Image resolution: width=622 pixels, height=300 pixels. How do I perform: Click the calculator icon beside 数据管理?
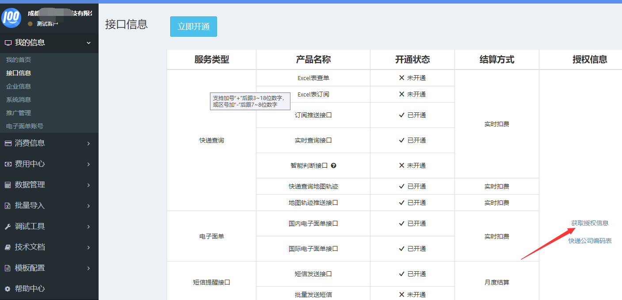[x=8, y=185]
